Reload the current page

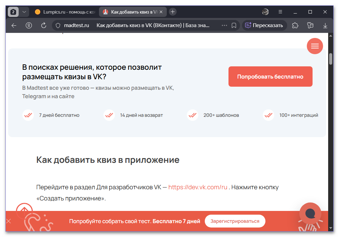(44, 25)
